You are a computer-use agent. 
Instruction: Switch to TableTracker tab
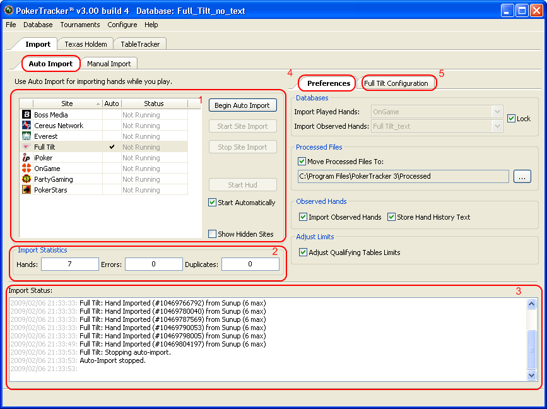coord(140,44)
